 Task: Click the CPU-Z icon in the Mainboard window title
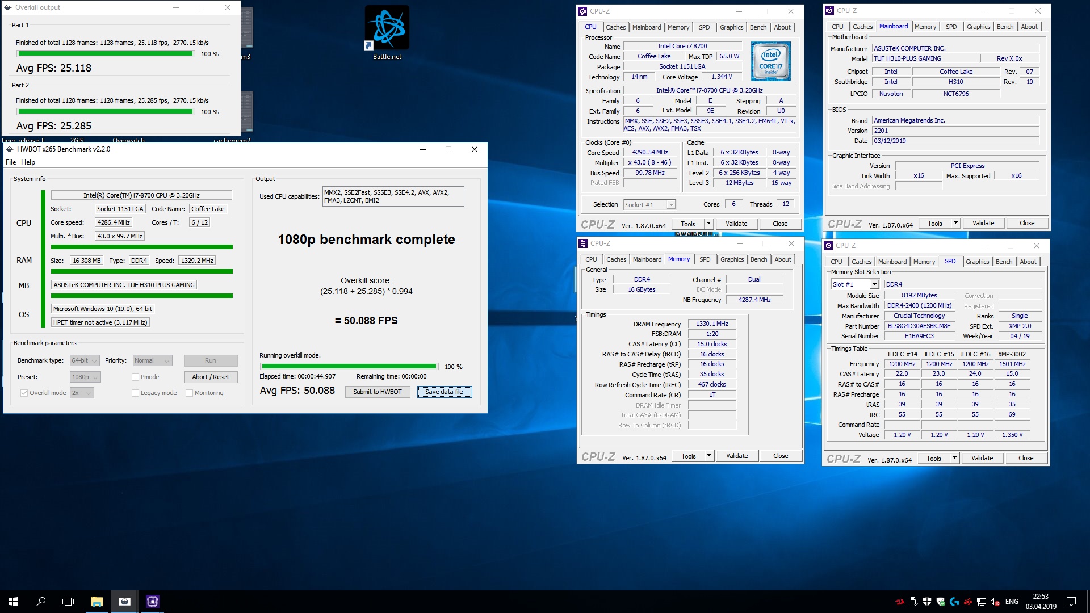(x=829, y=11)
